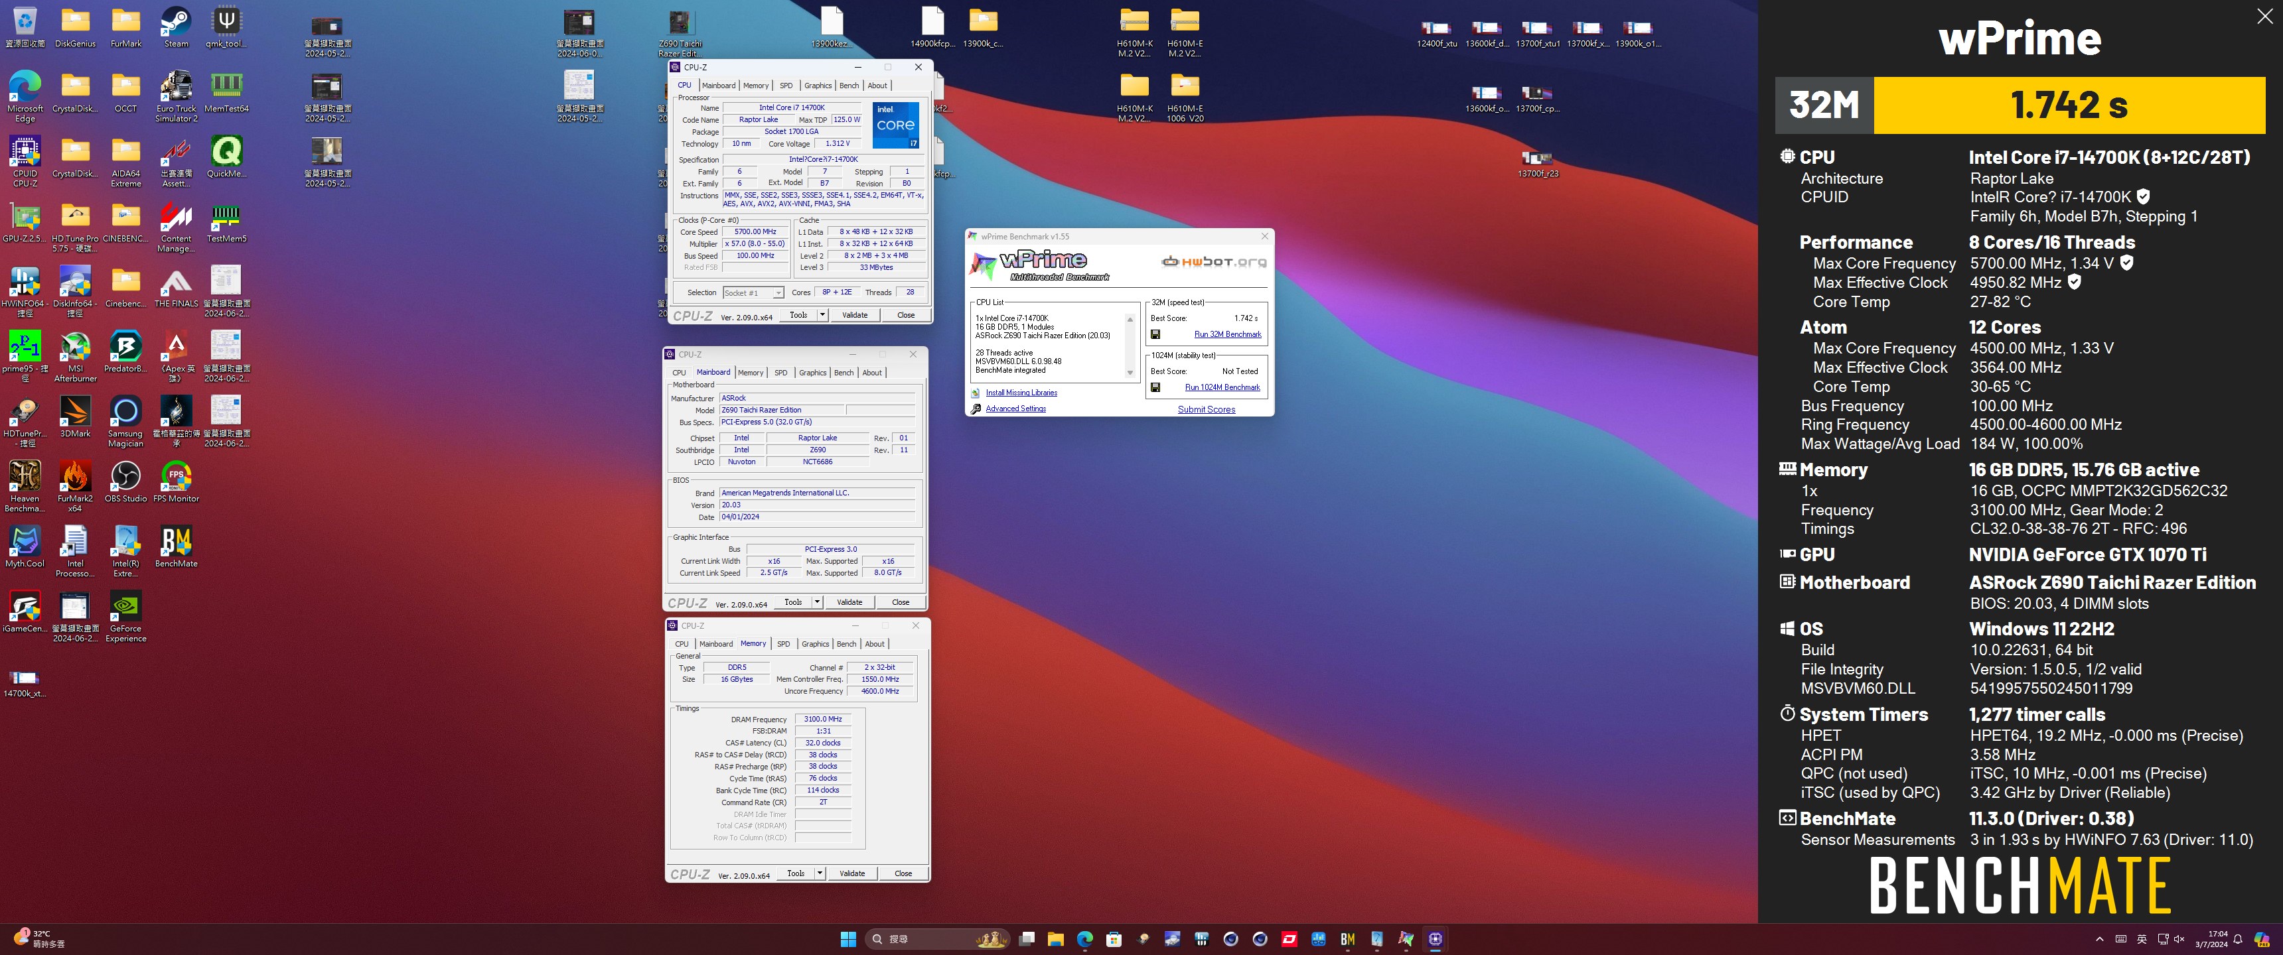Close the BenchMate wPrime result panel
This screenshot has height=955, width=2283.
pyautogui.click(x=2264, y=16)
